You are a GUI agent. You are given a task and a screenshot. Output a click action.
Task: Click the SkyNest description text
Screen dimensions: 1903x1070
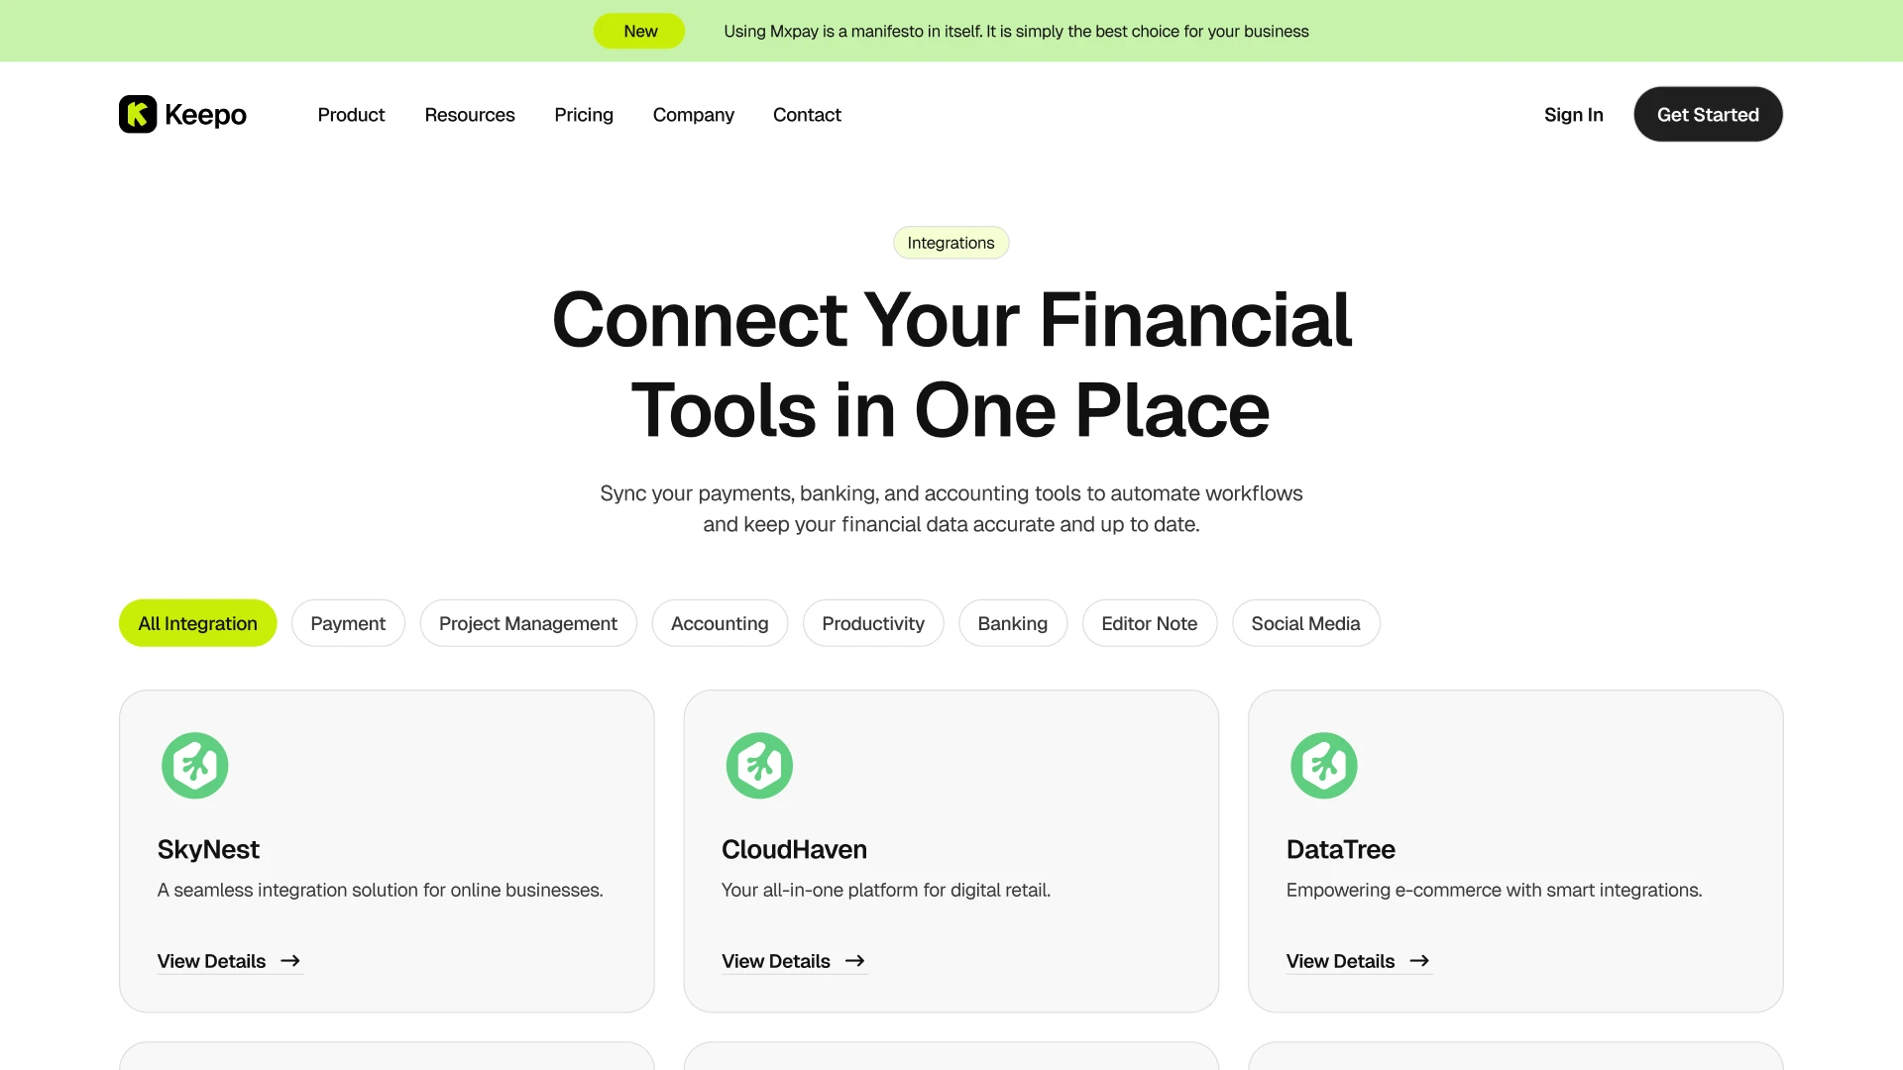click(380, 890)
